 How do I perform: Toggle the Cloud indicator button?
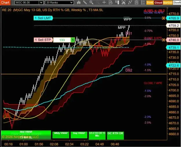tap(158, 3)
